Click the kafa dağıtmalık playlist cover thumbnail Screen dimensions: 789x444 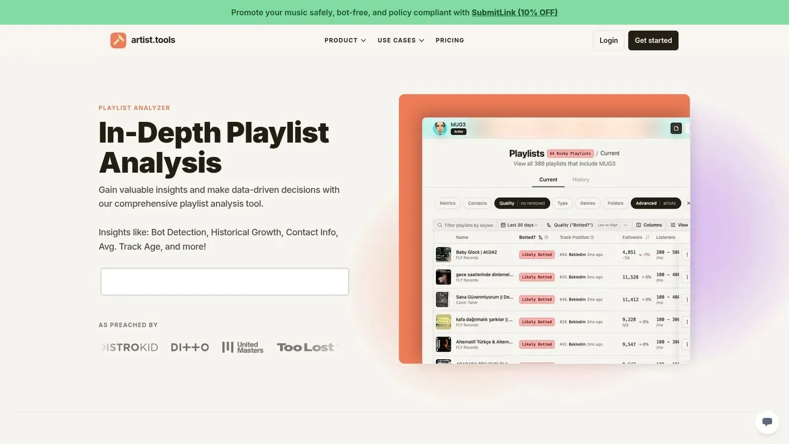pyautogui.click(x=443, y=322)
